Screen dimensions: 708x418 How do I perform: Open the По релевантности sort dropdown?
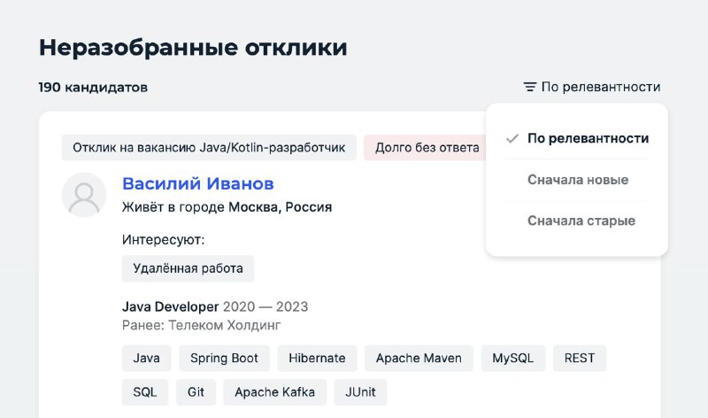point(592,87)
